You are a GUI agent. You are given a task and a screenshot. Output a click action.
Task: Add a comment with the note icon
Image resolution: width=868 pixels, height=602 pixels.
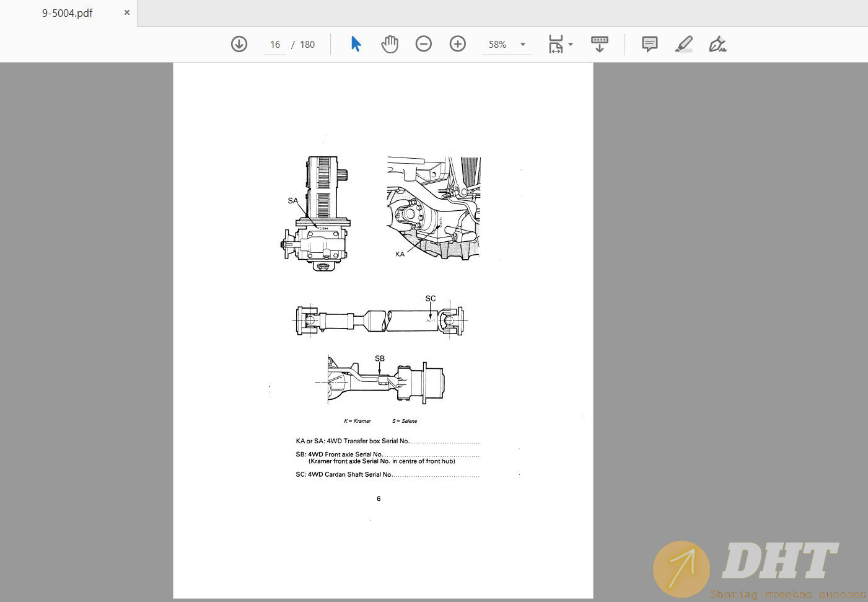650,44
